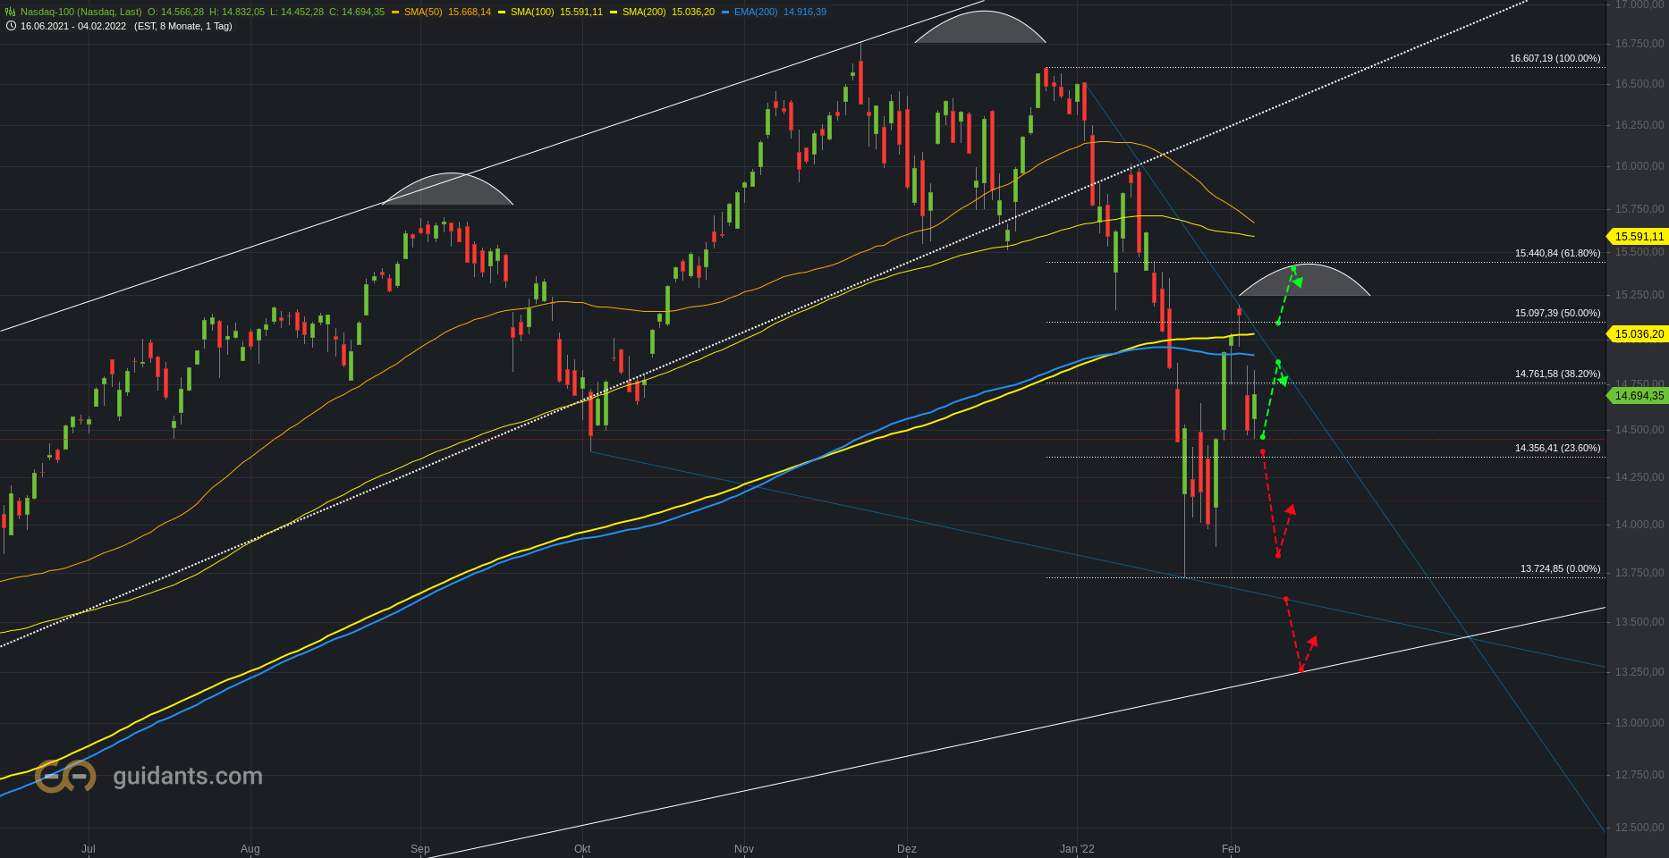Click the yellow 15.591,11 price tag
The image size is (1669, 858).
1639,237
